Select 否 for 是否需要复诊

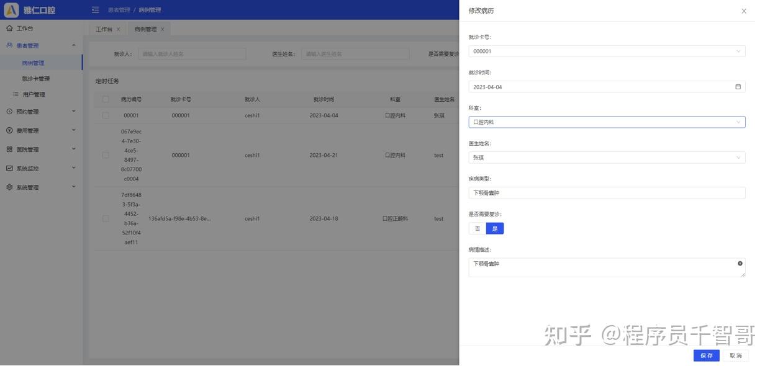tap(478, 228)
